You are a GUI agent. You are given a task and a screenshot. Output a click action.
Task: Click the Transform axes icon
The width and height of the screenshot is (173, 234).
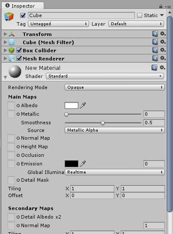click(x=12, y=34)
